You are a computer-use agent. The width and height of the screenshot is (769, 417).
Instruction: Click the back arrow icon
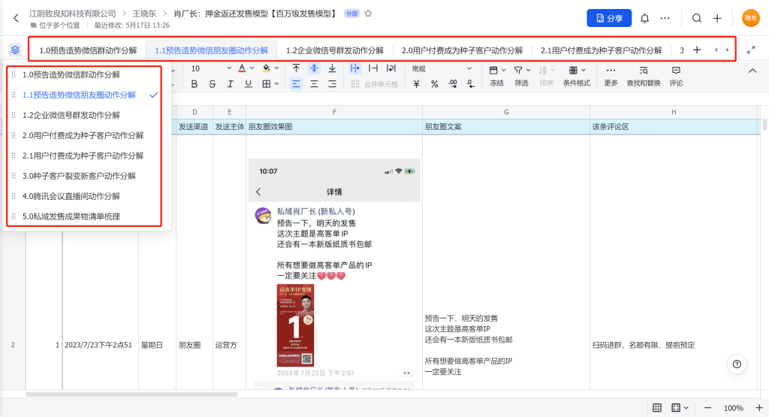point(17,18)
